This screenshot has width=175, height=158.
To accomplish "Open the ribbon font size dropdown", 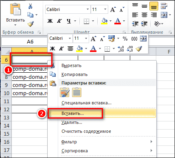I will coord(105,9).
